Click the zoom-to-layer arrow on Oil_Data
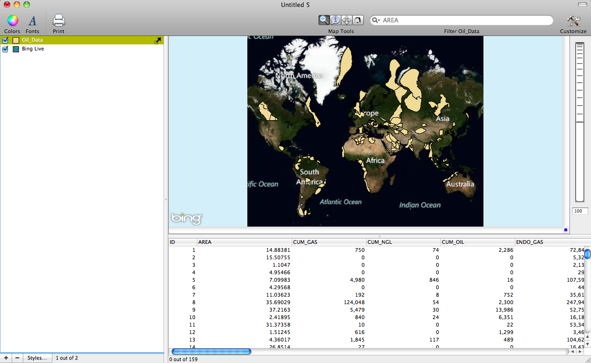This screenshot has width=591, height=363. click(x=158, y=40)
